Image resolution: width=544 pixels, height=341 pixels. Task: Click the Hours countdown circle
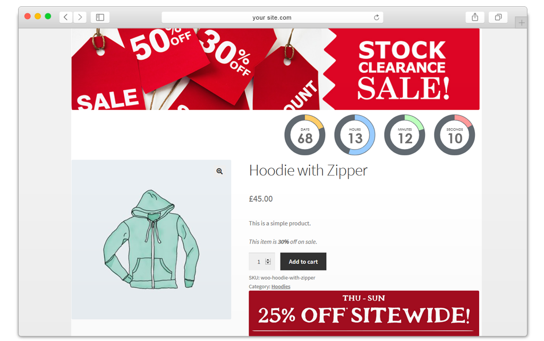tap(355, 135)
